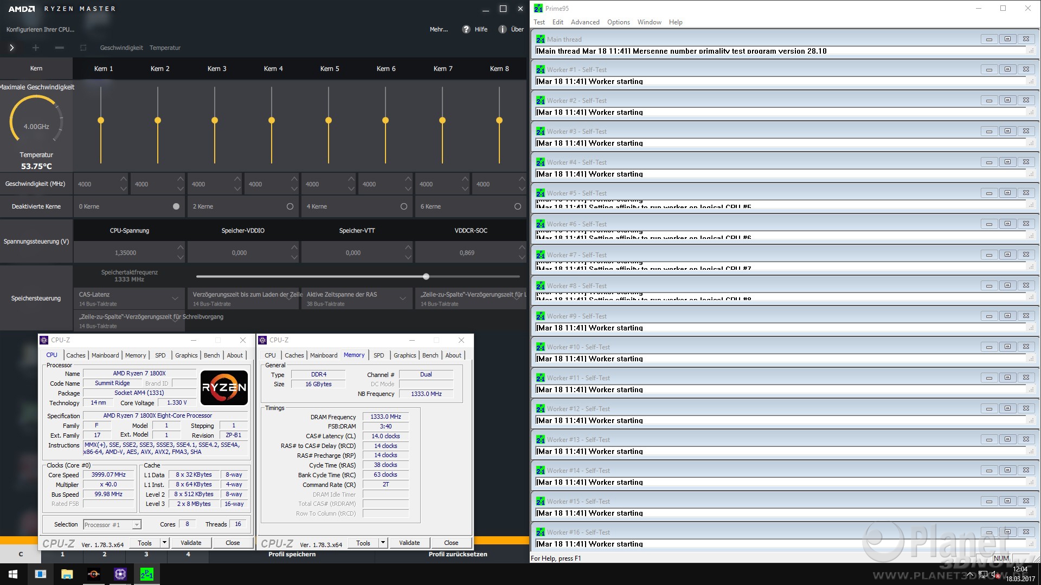The height and width of the screenshot is (585, 1041).
Task: Select the Temperatur view option
Action: 165,48
